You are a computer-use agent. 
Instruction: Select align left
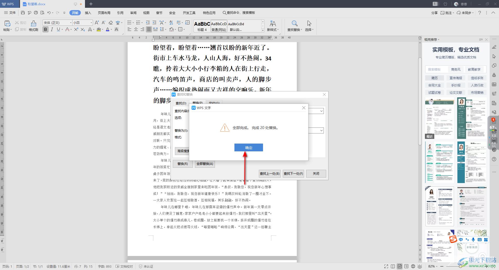click(x=129, y=29)
